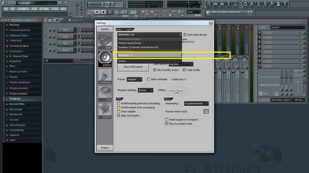Select the Clap channel button
The image size is (309, 173).
coord(65,37)
